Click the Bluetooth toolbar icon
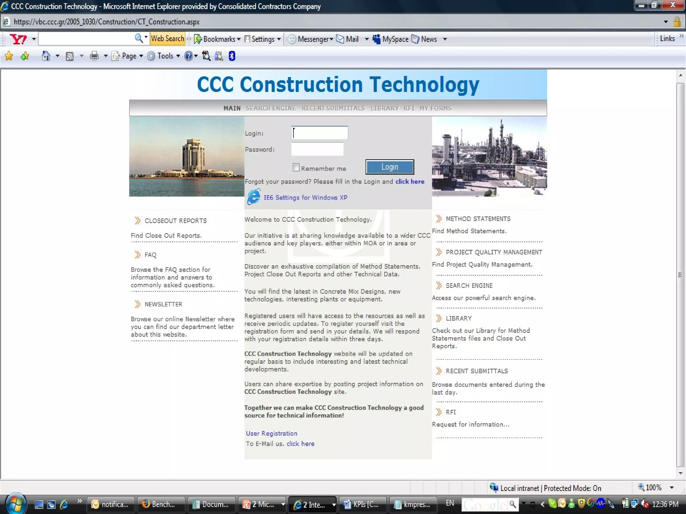 232,56
